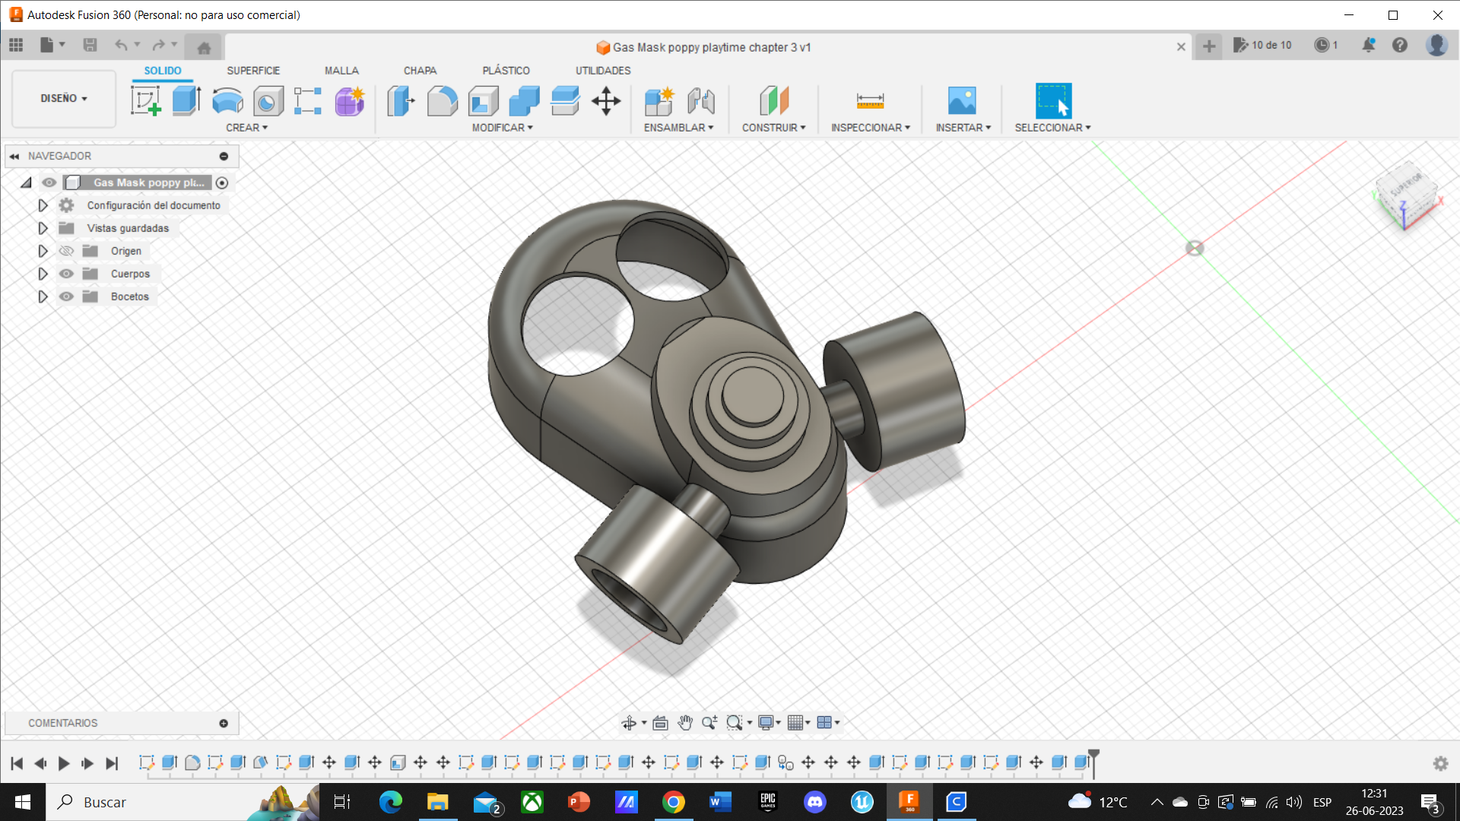Open the DISEÑO workspace dropdown
Viewport: 1460px width, 821px height.
click(64, 98)
